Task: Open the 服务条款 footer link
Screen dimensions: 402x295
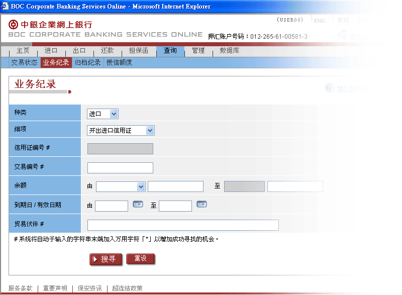Action: 20,288
